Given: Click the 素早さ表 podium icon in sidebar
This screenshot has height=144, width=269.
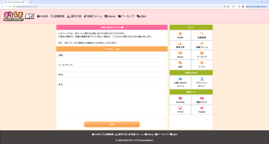Looking at the screenshot, I should tap(180, 43).
